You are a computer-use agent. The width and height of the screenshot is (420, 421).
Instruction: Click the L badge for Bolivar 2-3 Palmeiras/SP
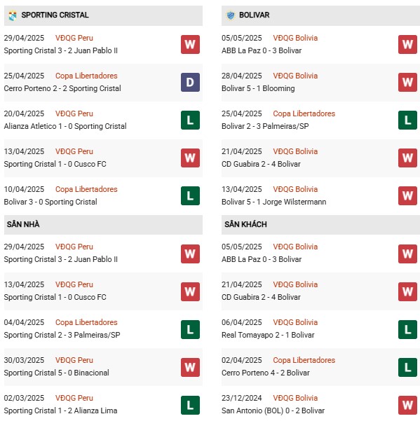point(407,120)
